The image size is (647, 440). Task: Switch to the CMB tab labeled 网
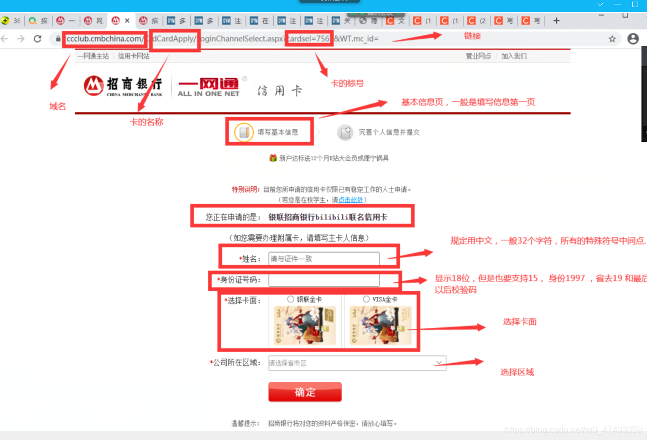click(93, 20)
